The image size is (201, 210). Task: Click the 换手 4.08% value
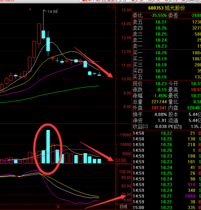[161, 115]
